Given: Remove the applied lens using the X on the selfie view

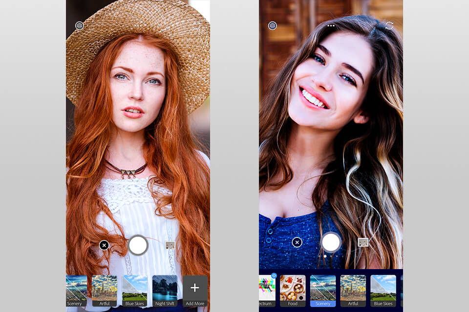Looking at the screenshot, I should tap(297, 242).
